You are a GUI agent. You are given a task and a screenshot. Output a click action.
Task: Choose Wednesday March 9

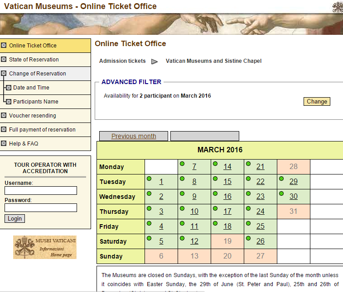coord(194,197)
